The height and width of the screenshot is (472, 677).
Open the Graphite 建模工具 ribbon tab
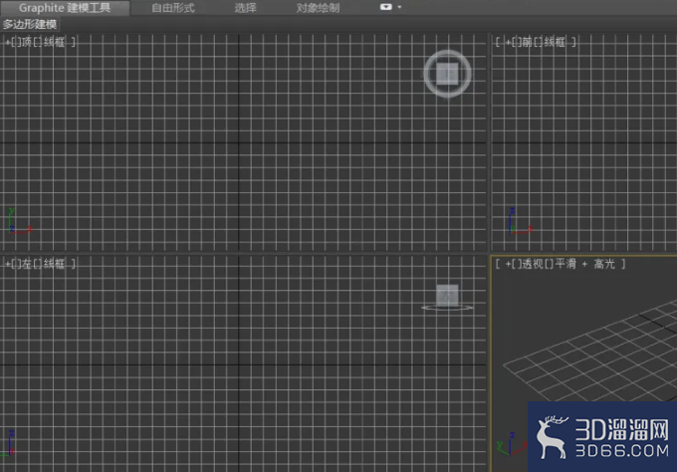(65, 8)
